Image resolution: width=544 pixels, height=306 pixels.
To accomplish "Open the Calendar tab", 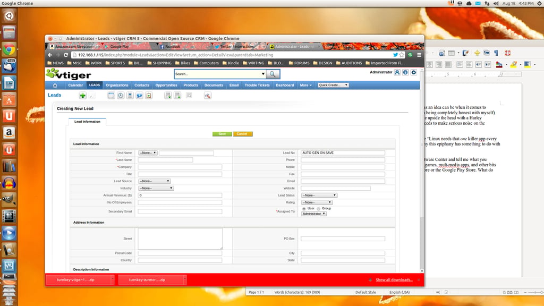I will point(75,85).
